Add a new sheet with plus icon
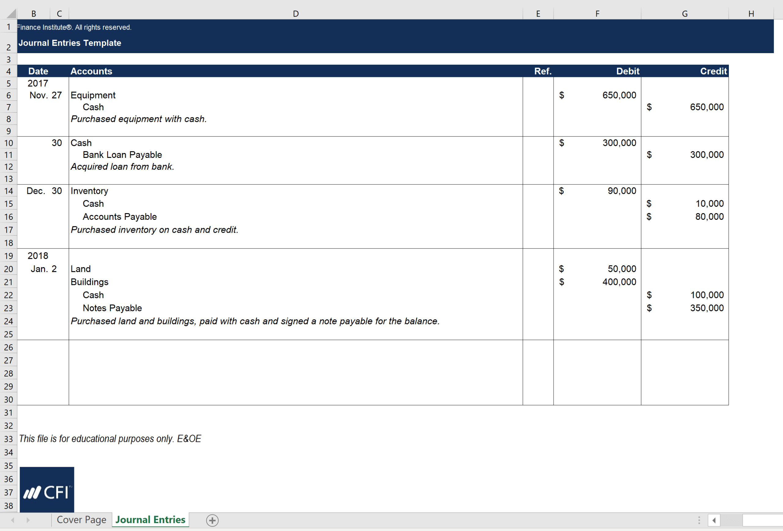 click(x=212, y=520)
